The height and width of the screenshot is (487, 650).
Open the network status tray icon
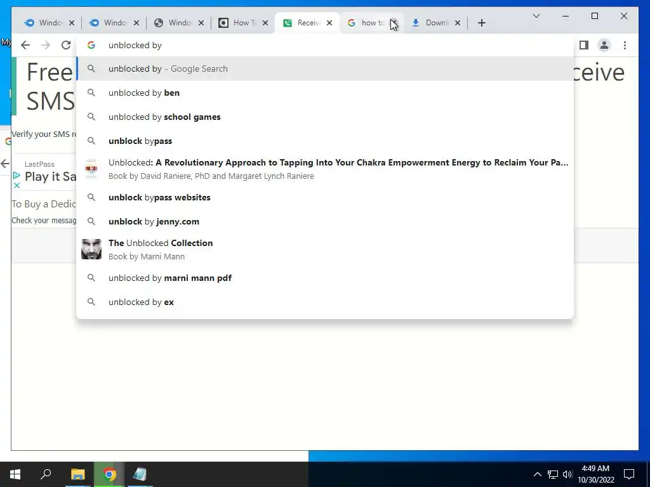[x=553, y=474]
